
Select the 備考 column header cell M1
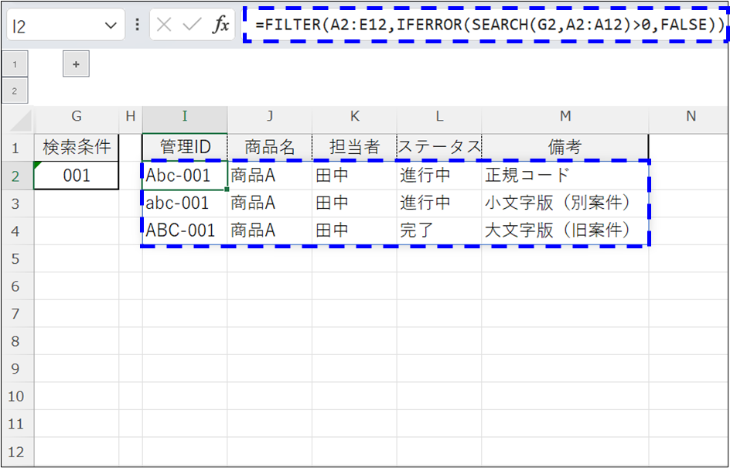pos(566,147)
